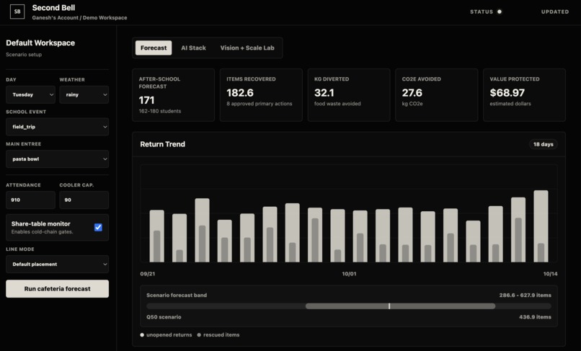Viewport: 581px width, 351px height.
Task: Open the AI Stack tab
Action: point(193,48)
